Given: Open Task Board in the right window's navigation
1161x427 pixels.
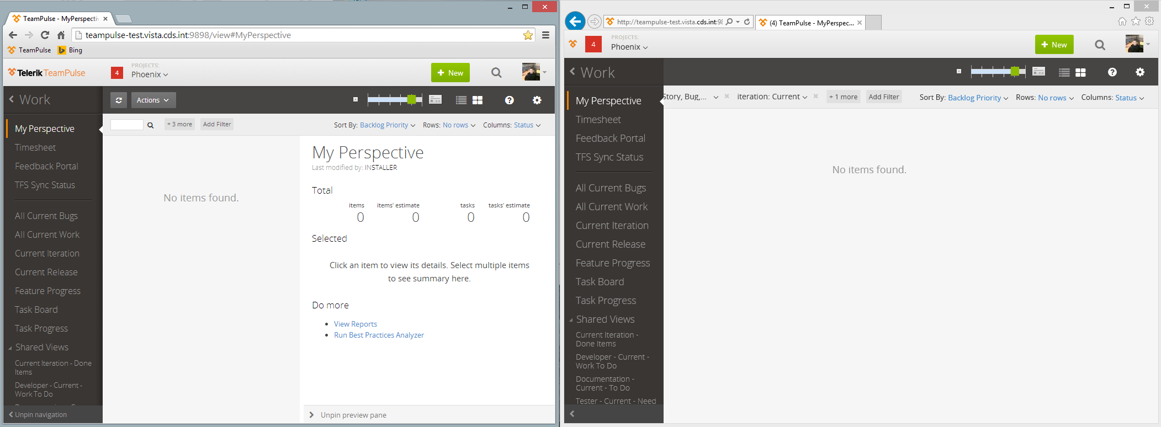Looking at the screenshot, I should (x=600, y=281).
